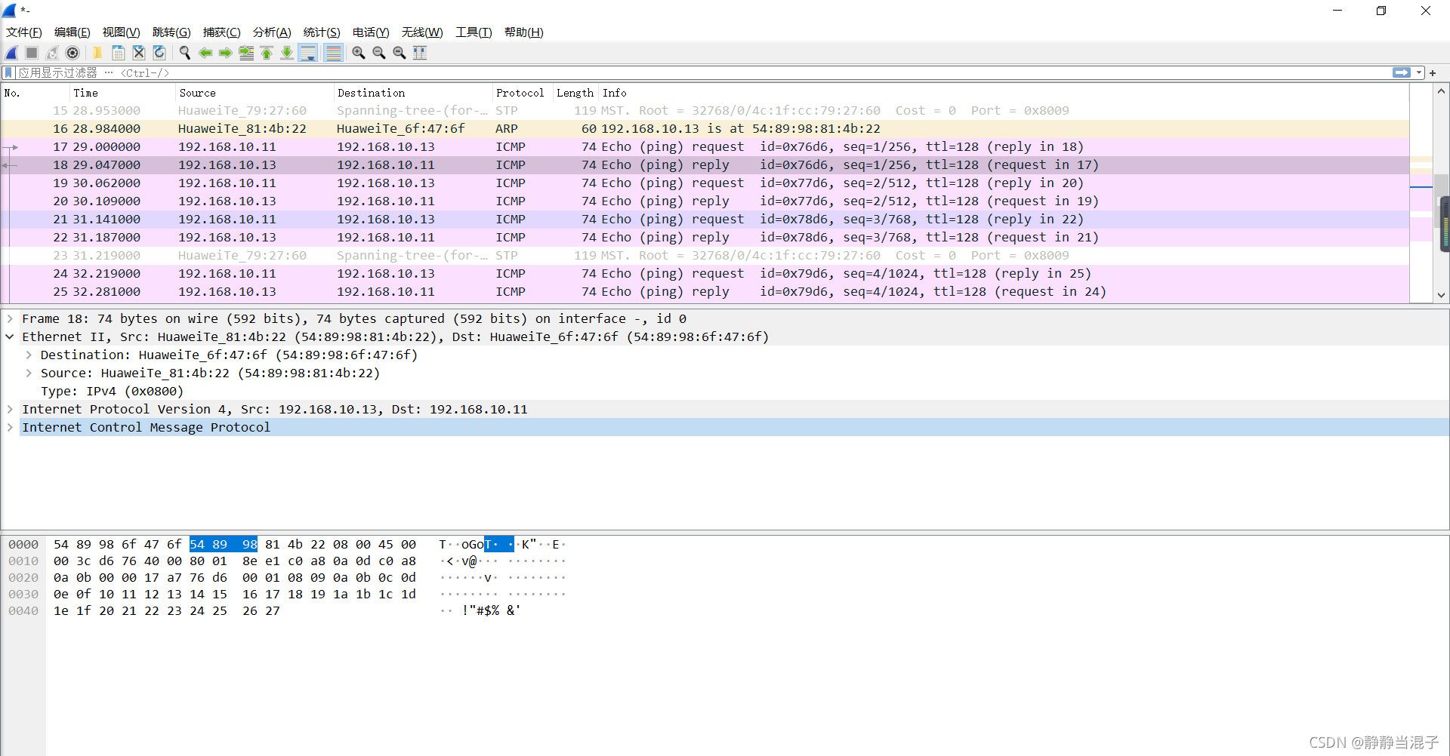The width and height of the screenshot is (1450, 756).
Task: Click the packet list scrollbar thumb
Action: pos(1442,200)
